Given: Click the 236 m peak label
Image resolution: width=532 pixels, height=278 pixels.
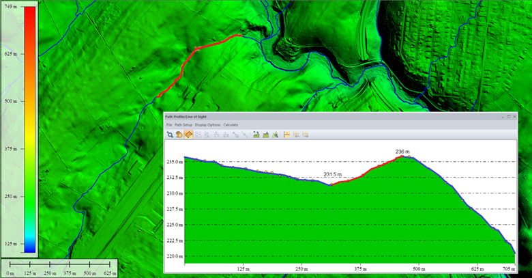Looking at the screenshot, I should 402,152.
